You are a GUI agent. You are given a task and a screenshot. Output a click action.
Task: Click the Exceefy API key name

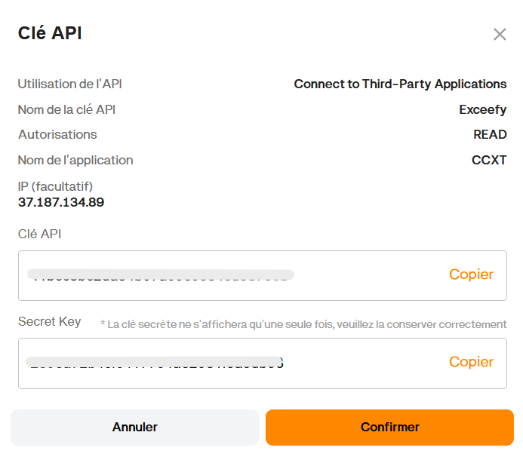482,109
